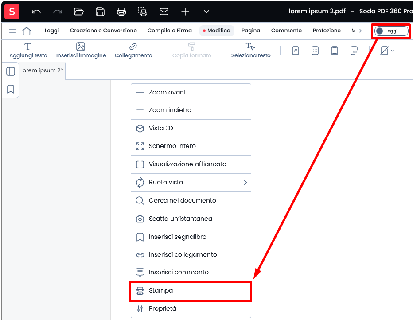
Task: Choose Cerca nel documento
Action: 191,201
